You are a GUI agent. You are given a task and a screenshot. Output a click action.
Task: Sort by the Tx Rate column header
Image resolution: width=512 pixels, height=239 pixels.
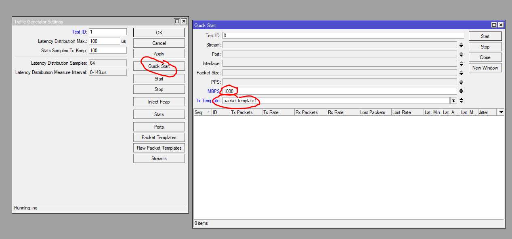point(278,112)
